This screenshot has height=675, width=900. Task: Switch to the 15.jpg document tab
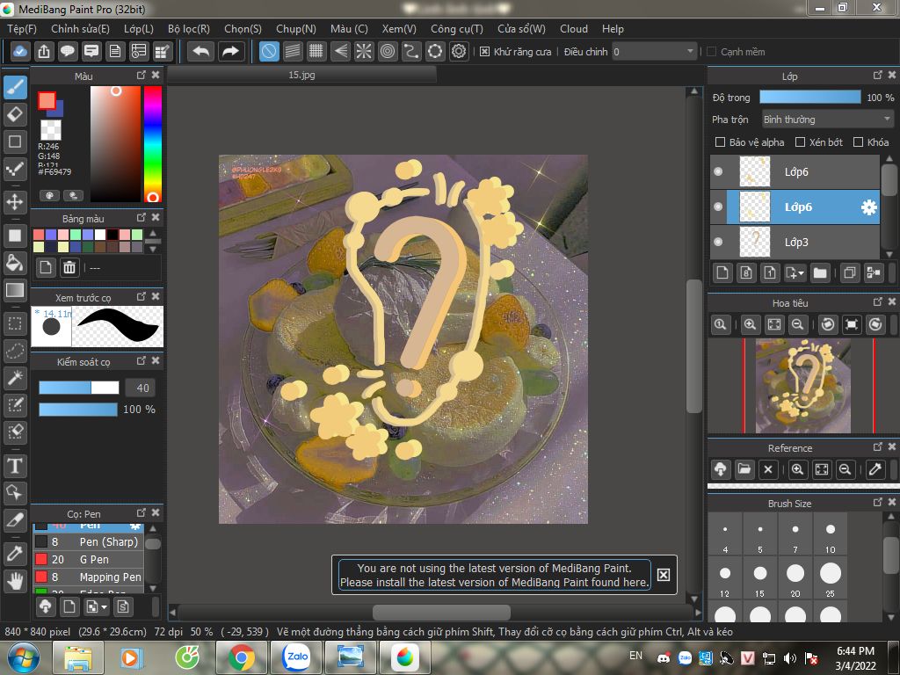[x=302, y=75]
